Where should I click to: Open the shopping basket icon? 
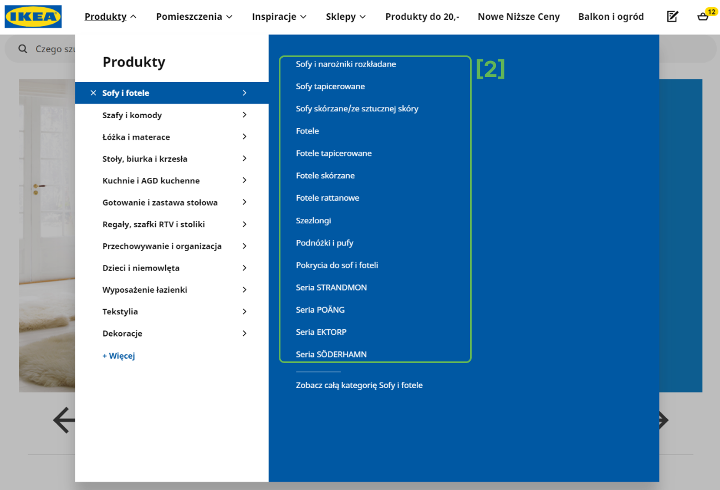(703, 17)
